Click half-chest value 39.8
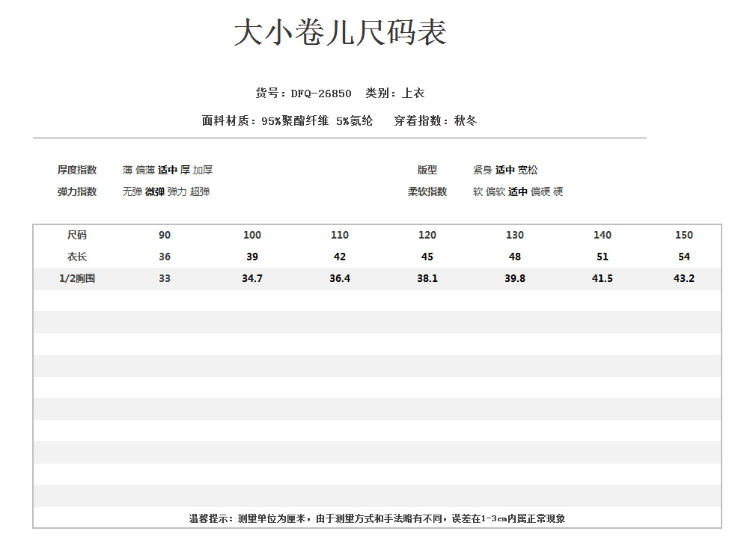 [515, 278]
